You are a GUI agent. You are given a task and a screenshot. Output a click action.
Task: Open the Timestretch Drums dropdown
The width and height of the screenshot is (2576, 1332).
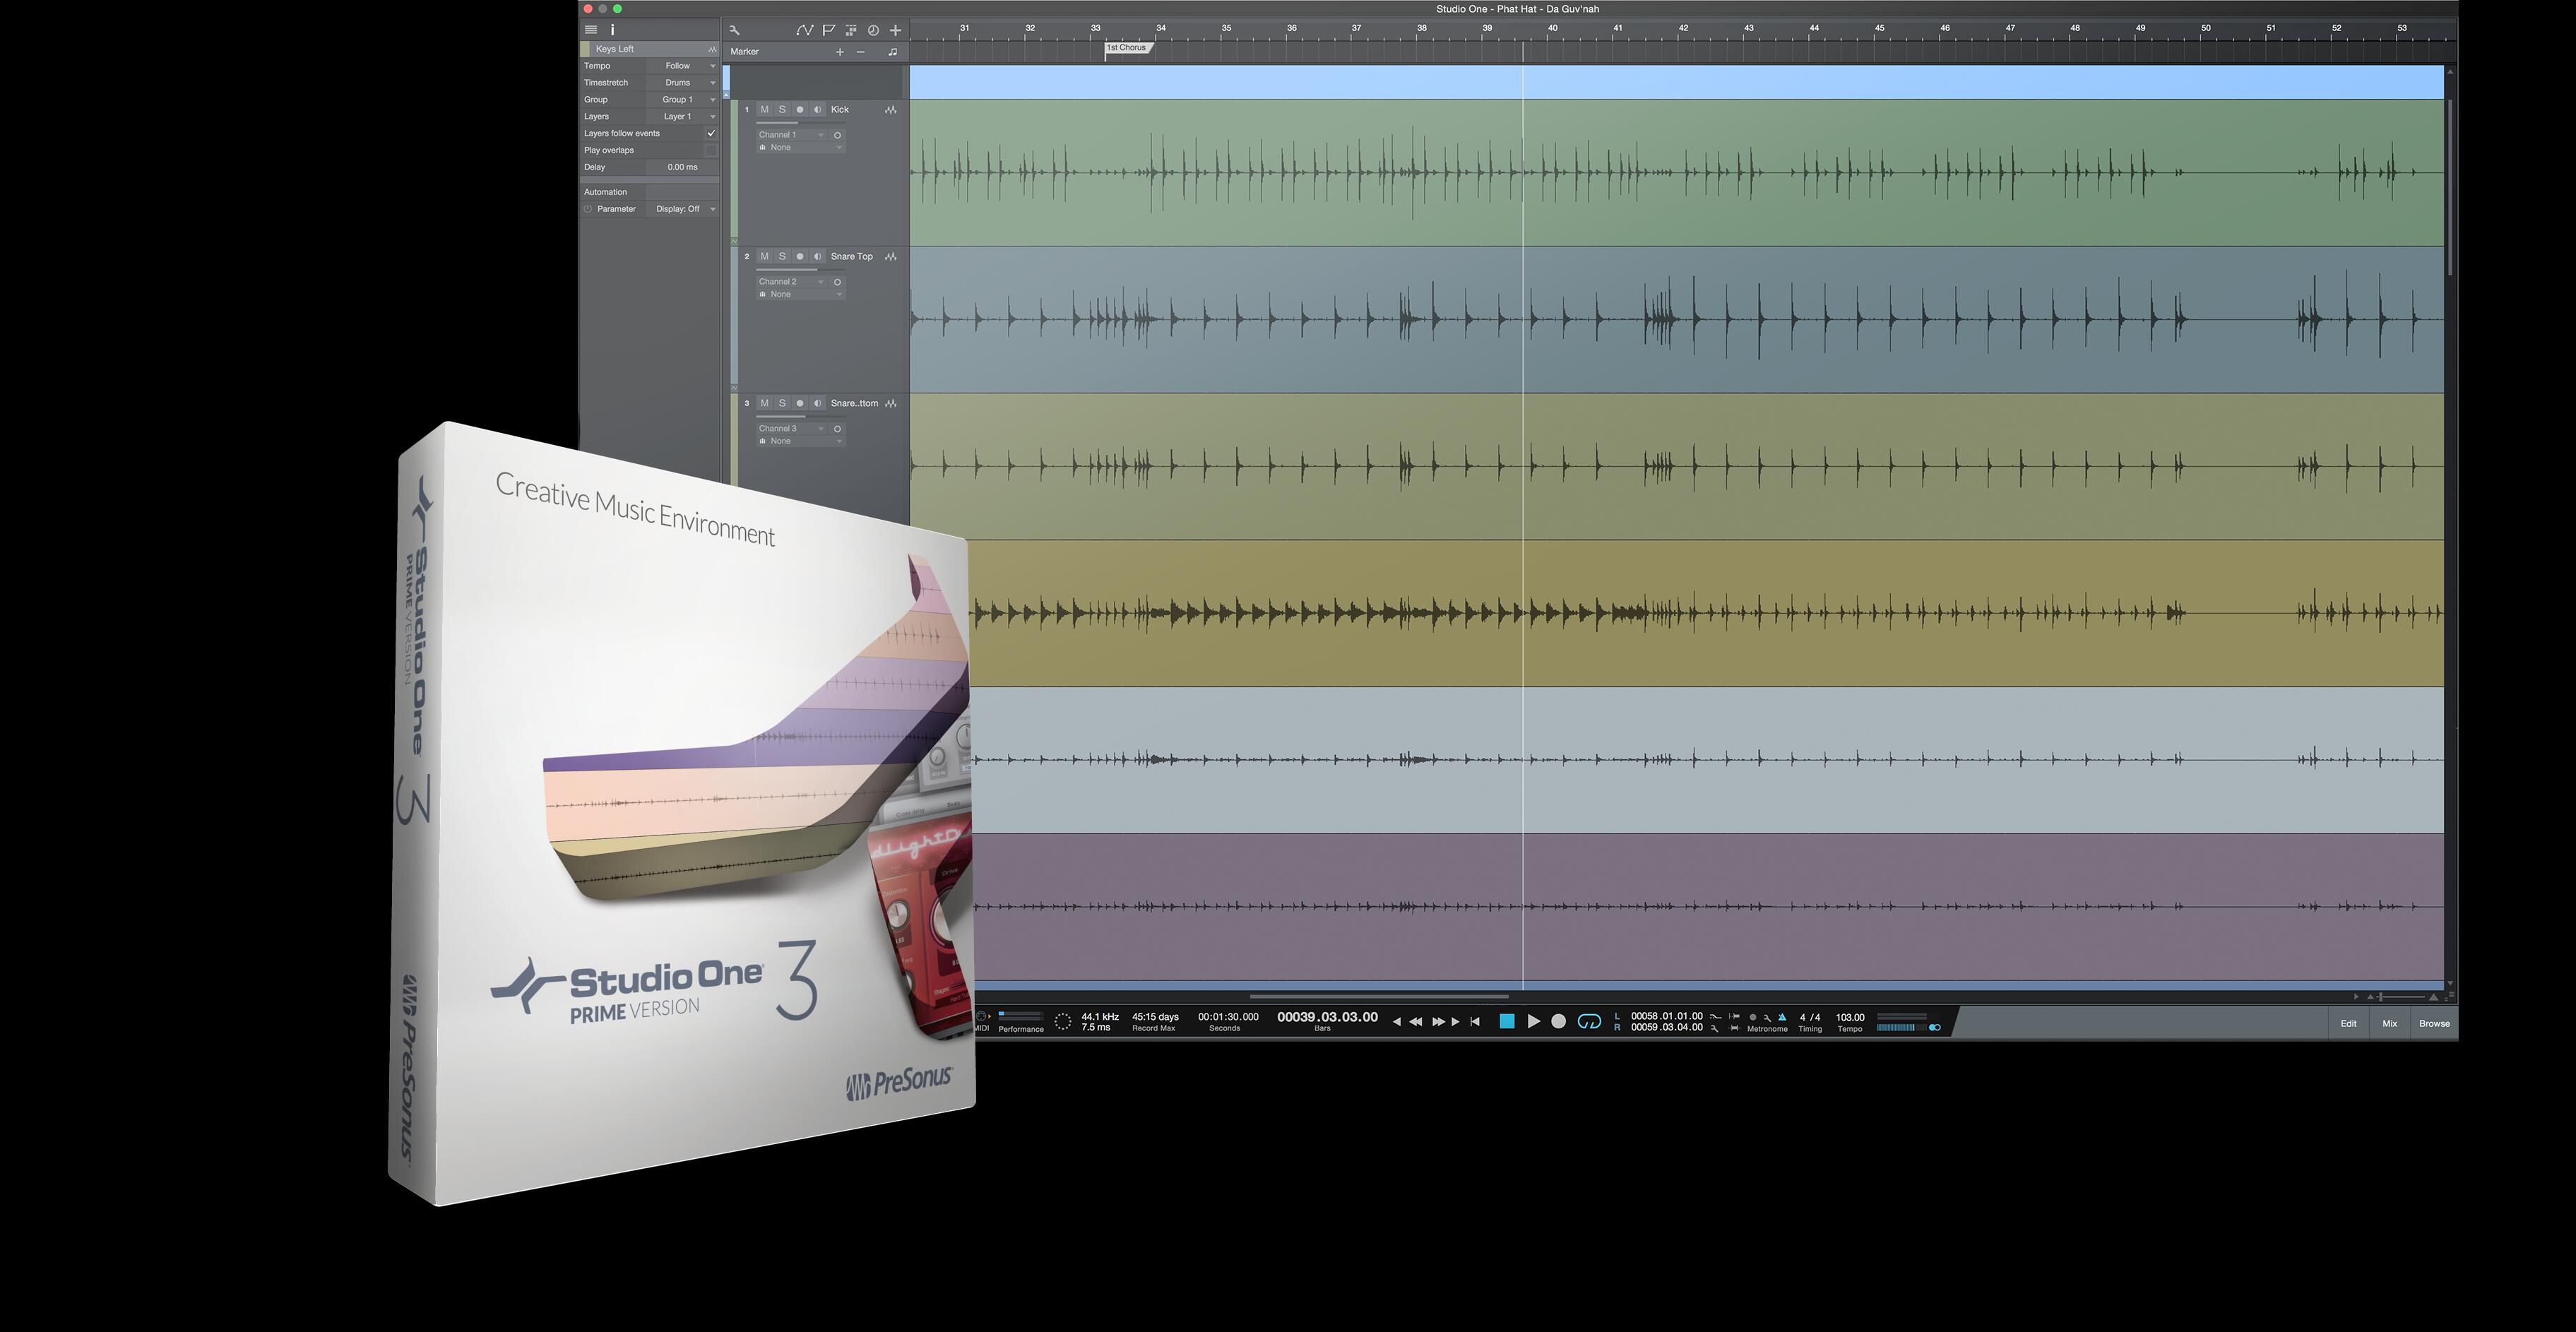coord(683,83)
